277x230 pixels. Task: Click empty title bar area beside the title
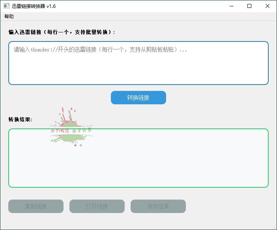pos(138,6)
